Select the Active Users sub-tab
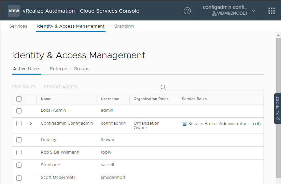 pyautogui.click(x=27, y=69)
